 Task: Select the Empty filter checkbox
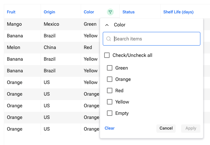(110, 113)
